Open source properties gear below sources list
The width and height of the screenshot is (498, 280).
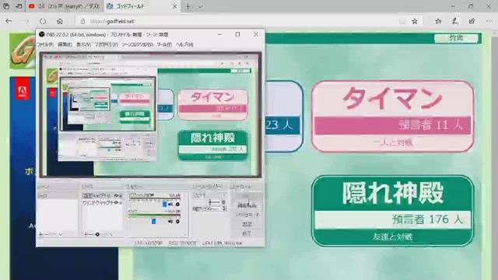click(x=97, y=234)
